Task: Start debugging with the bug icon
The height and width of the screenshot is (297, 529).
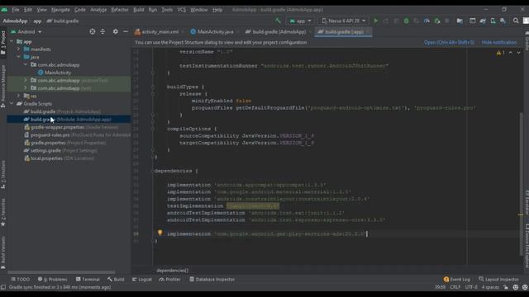Action: pyautogui.click(x=406, y=21)
